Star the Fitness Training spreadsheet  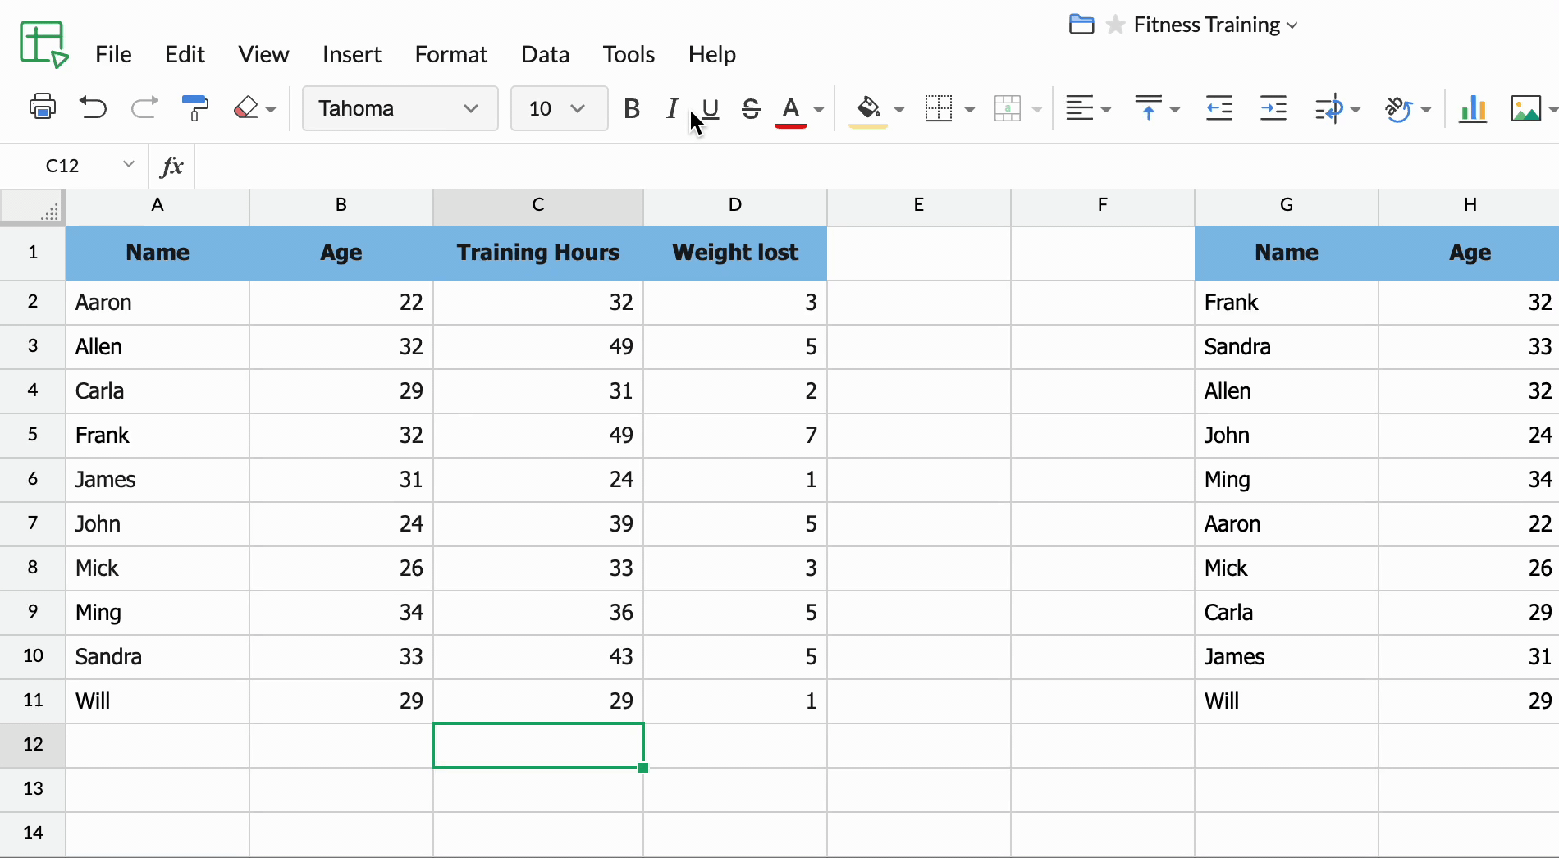coord(1114,25)
